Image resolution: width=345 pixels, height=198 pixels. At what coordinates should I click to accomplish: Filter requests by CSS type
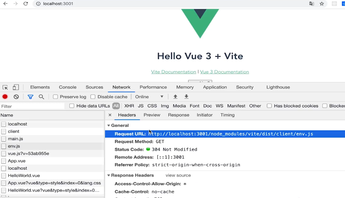point(152,106)
